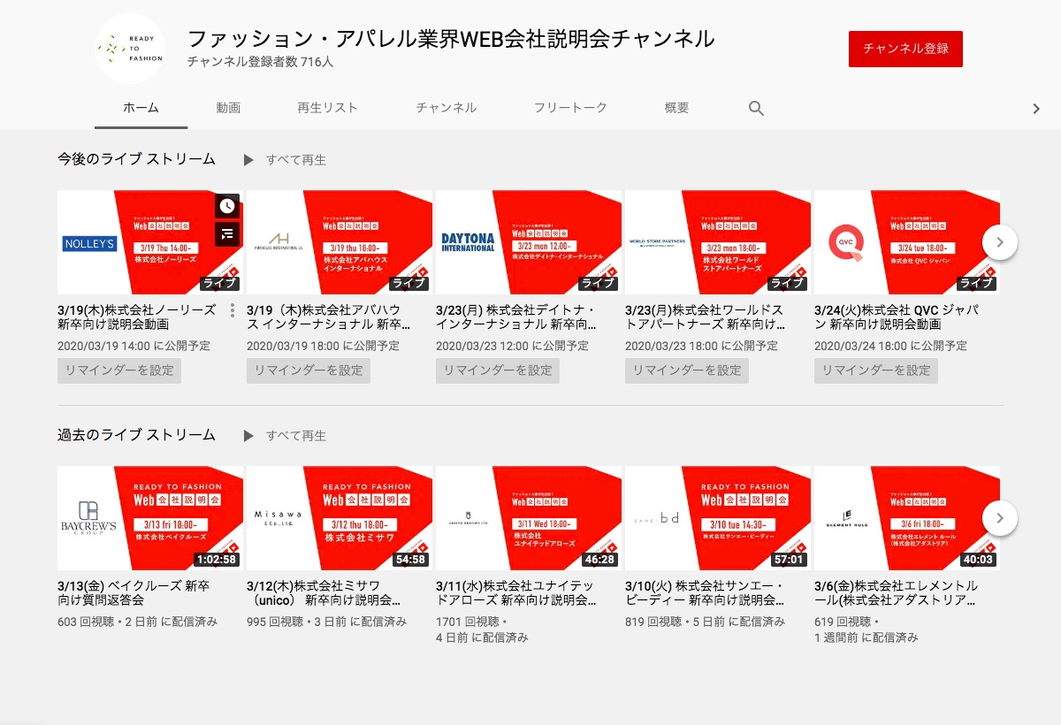Screen dimensions: 1061x725
Task: Add NOLLEY'S video to Watch Later
Action: 227,206
